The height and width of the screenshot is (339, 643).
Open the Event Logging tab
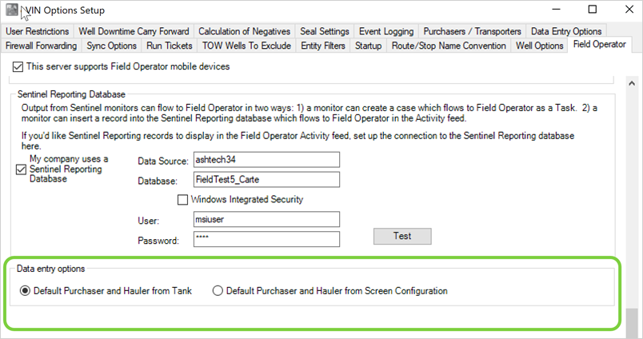point(386,31)
